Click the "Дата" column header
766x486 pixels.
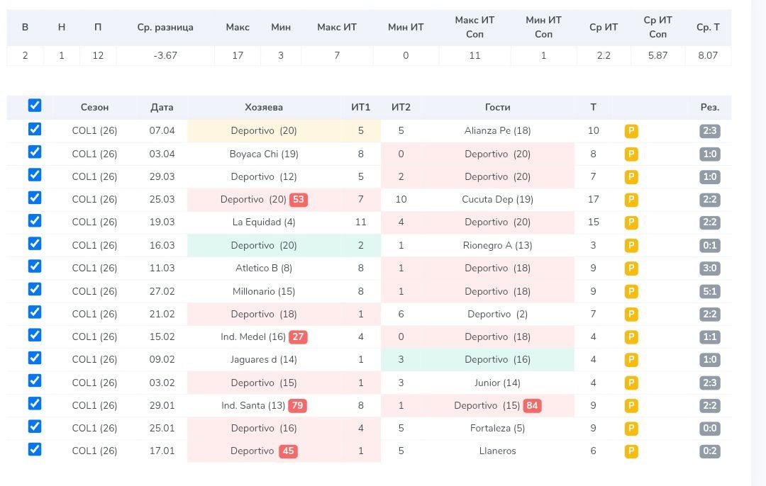click(x=162, y=108)
